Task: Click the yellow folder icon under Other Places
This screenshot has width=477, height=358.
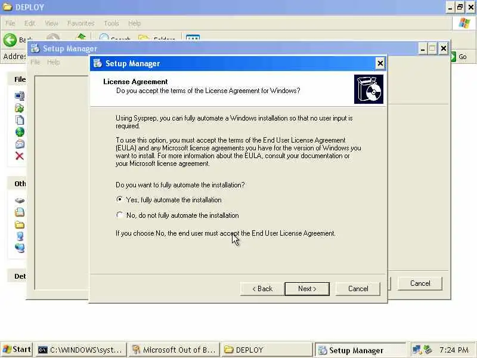Action: tap(20, 225)
